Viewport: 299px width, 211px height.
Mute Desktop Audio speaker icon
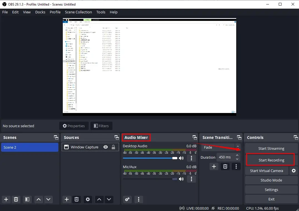181,158
